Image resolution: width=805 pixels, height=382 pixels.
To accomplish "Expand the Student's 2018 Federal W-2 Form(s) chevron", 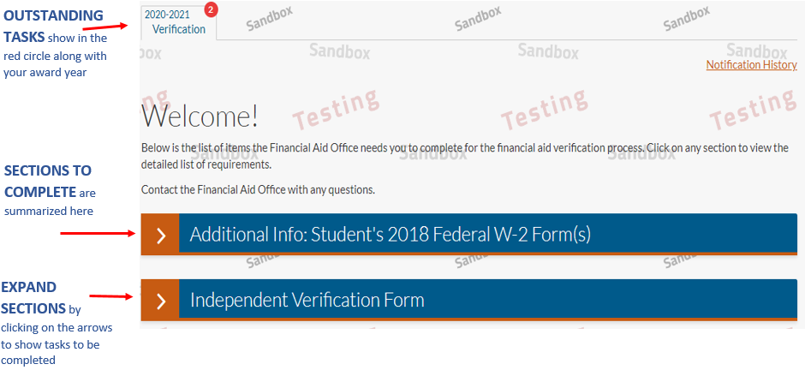I will [160, 236].
